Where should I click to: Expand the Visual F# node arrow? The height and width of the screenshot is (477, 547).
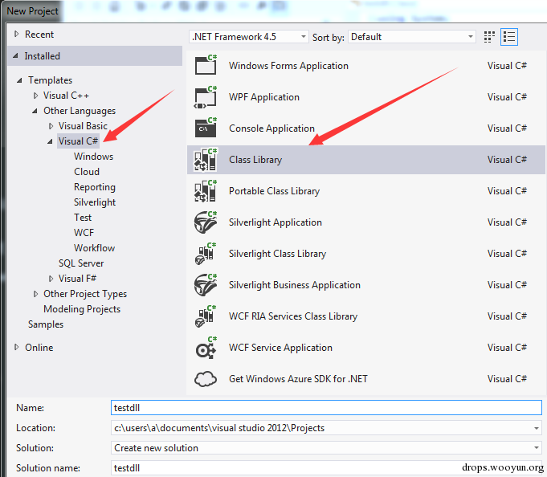51,279
